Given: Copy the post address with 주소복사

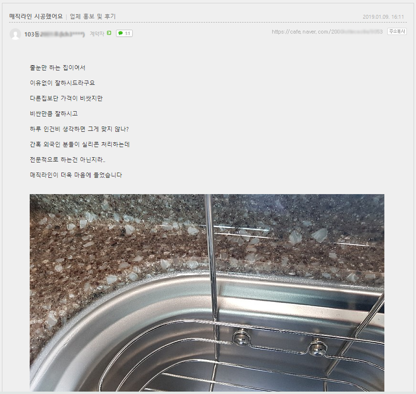Looking at the screenshot, I should point(397,32).
